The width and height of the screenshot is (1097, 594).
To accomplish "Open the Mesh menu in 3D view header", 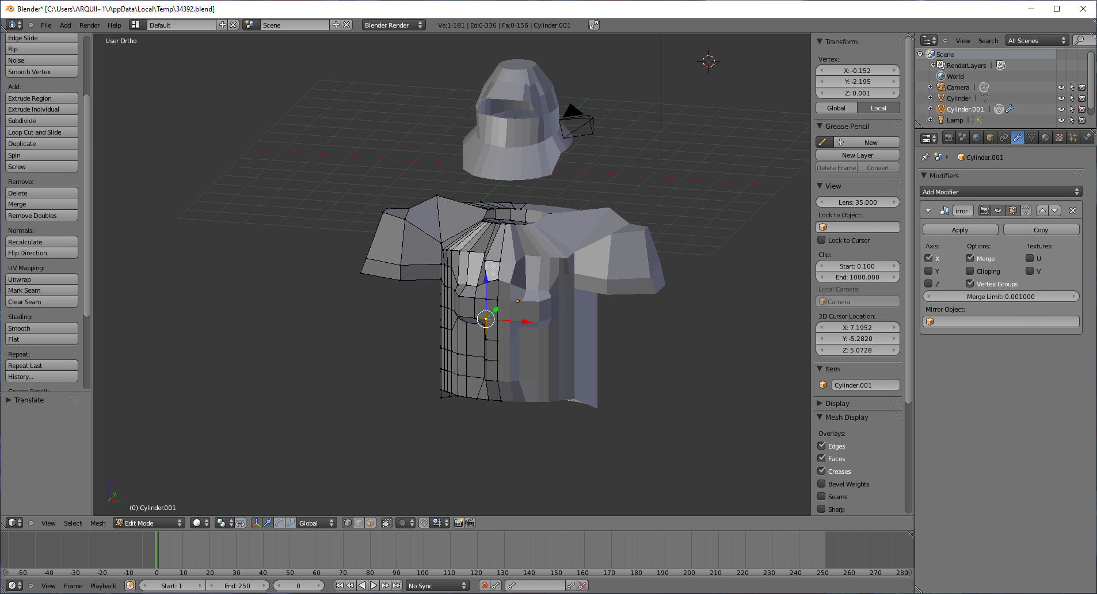I will pos(98,523).
